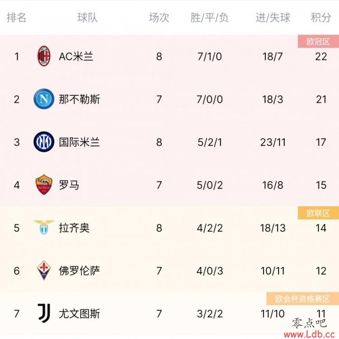
Task: Sort by 场次 column header
Action: (159, 18)
